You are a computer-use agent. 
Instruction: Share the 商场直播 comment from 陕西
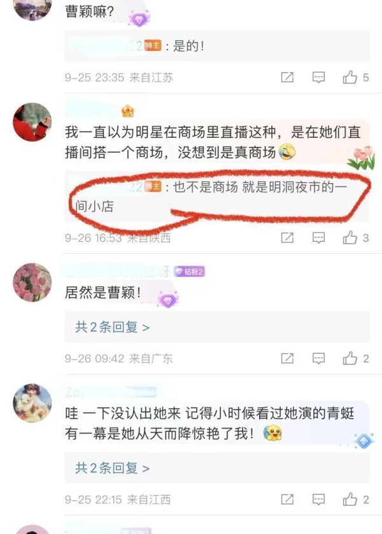point(287,238)
